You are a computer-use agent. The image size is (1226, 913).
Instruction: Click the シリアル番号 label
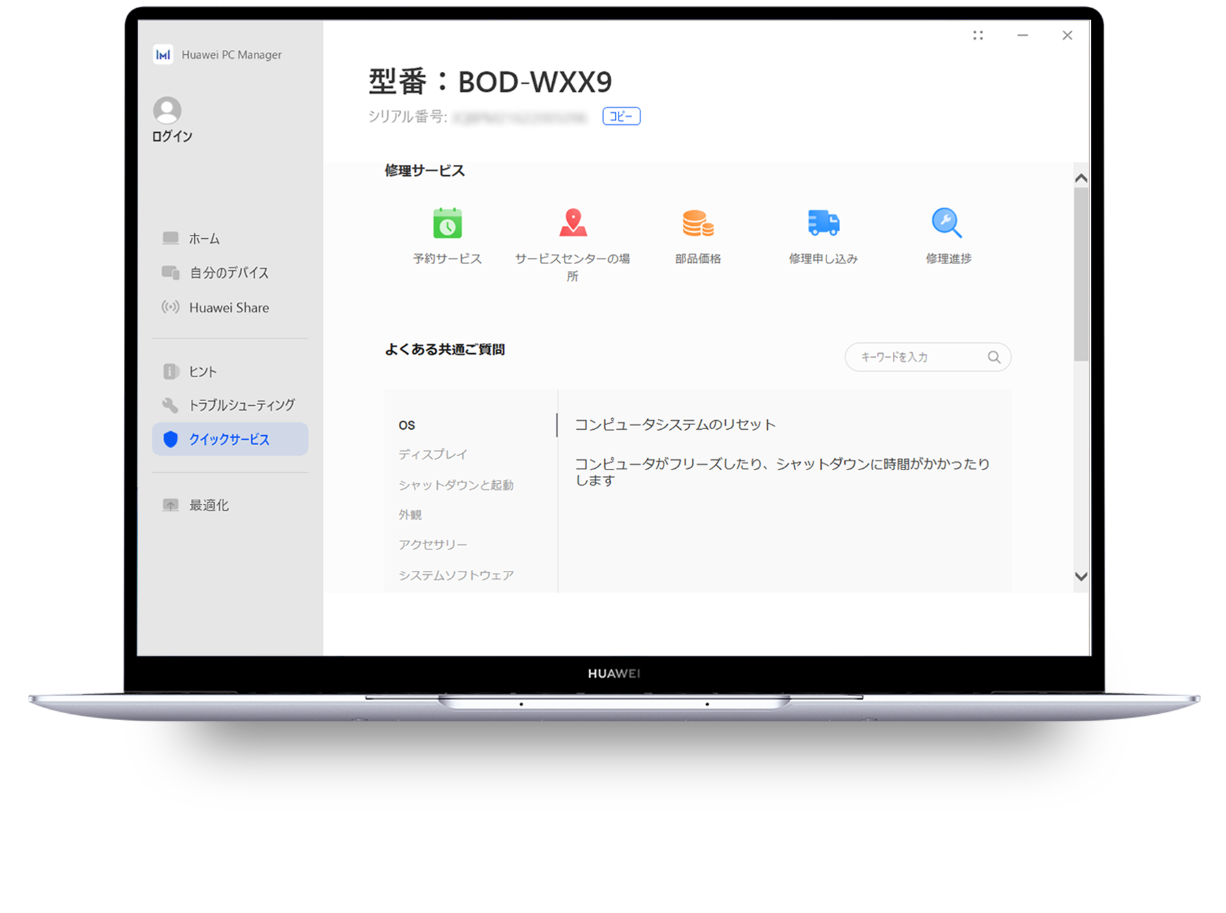pyautogui.click(x=408, y=117)
